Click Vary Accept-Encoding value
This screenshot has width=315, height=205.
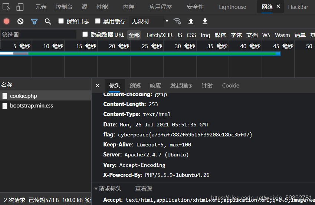click(142, 165)
